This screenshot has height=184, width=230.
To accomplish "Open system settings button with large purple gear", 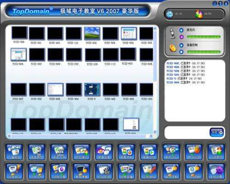I will pyautogui.click(x=216, y=171).
